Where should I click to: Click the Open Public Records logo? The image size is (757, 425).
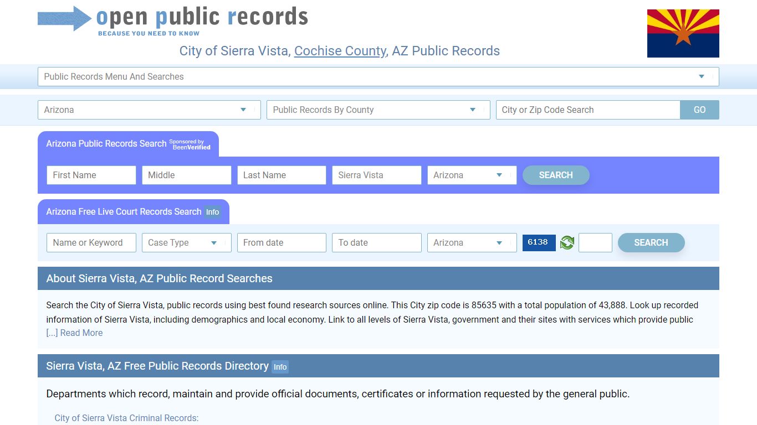[173, 21]
